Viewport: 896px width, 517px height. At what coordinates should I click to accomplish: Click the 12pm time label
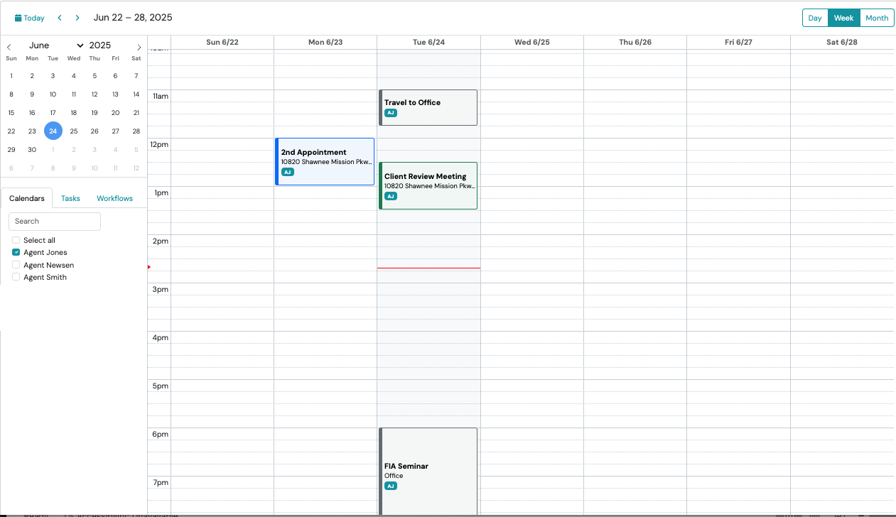[159, 144]
